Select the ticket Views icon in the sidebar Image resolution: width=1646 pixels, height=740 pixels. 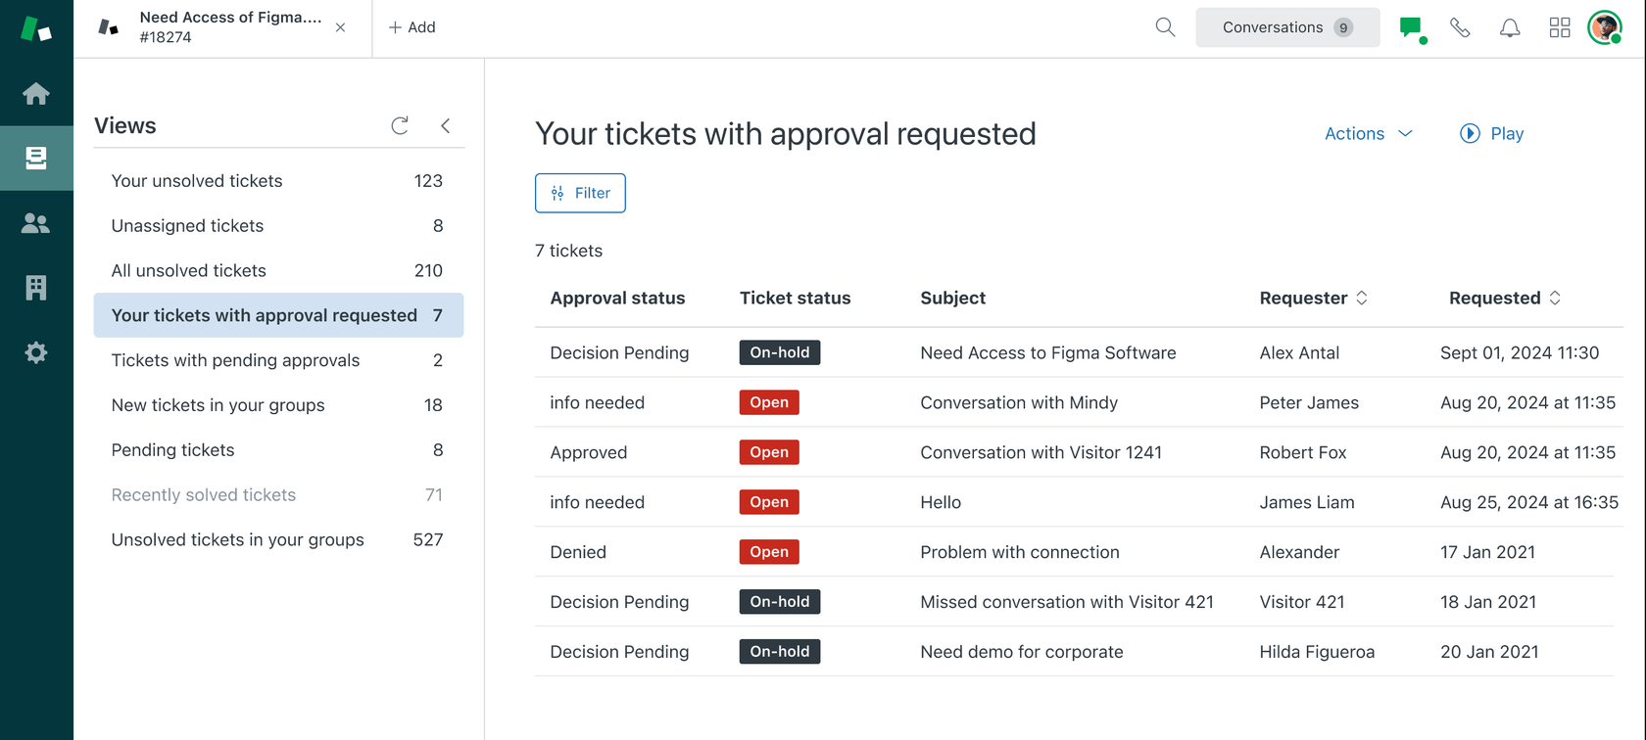point(36,158)
